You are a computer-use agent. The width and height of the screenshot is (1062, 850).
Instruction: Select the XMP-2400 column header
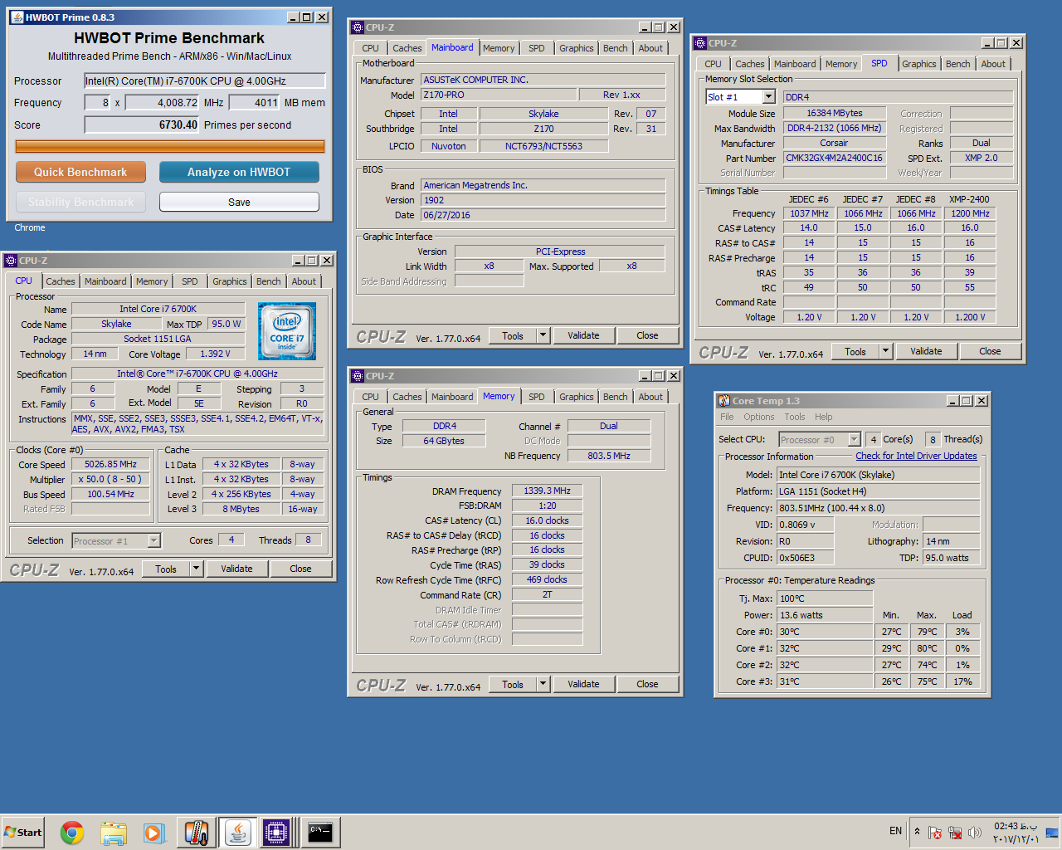pyautogui.click(x=969, y=199)
